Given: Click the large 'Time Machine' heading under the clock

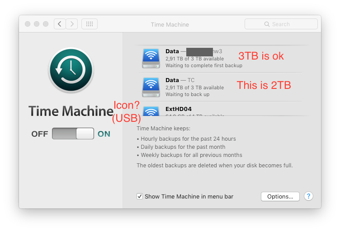Looking at the screenshot, I should click(x=71, y=111).
